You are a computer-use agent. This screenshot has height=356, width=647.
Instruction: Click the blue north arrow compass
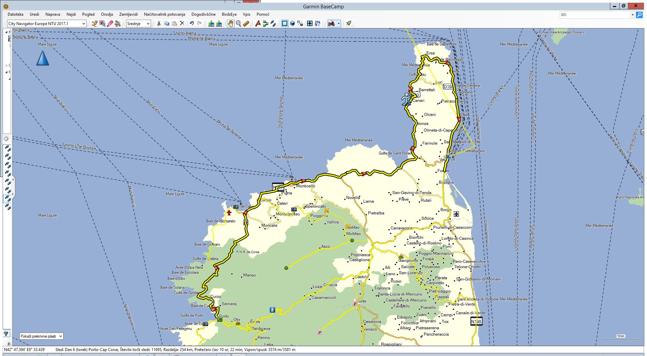point(42,58)
